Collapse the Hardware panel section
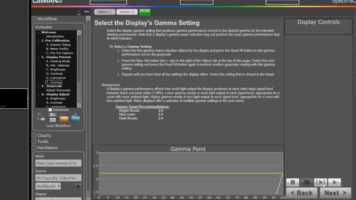356x200 pixels. (x=34, y=148)
